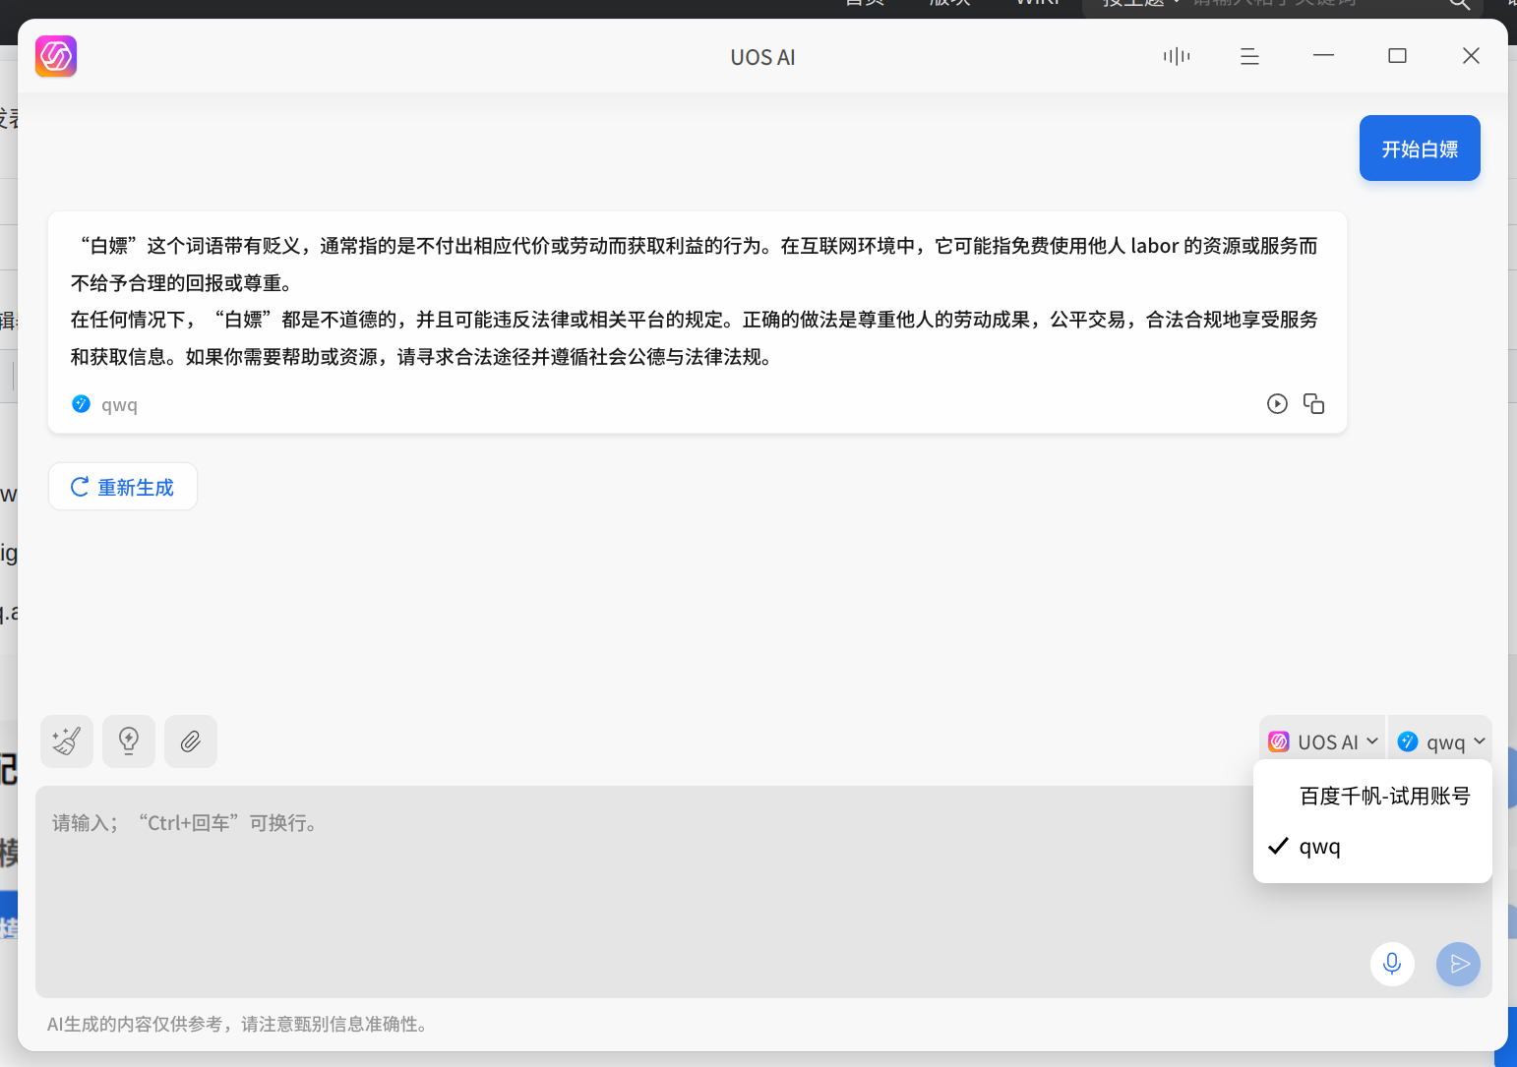Click the qwq label below the response
The height and width of the screenshot is (1067, 1517).
click(119, 404)
